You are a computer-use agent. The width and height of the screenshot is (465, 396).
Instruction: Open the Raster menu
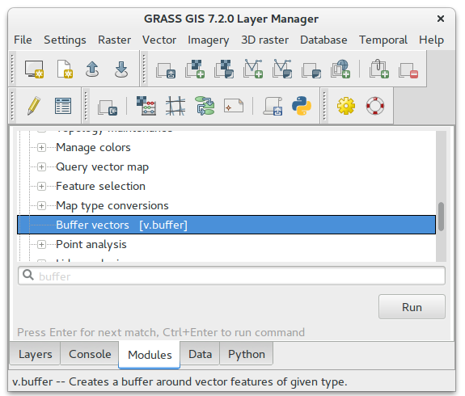pyautogui.click(x=115, y=40)
